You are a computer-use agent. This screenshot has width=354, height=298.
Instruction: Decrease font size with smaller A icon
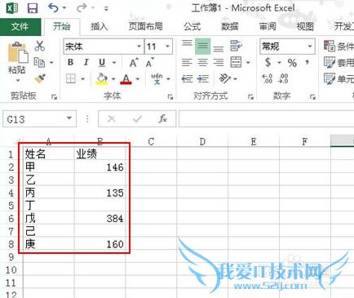[149, 63]
